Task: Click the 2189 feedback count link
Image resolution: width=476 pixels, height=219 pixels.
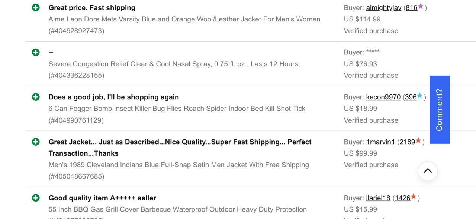Action: [406, 142]
